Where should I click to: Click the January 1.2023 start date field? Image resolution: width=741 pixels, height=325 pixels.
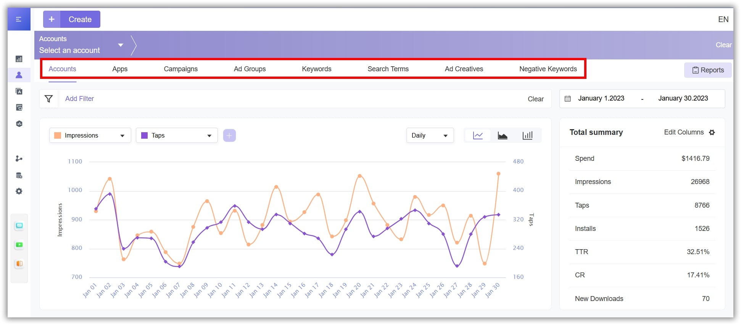(x=601, y=99)
